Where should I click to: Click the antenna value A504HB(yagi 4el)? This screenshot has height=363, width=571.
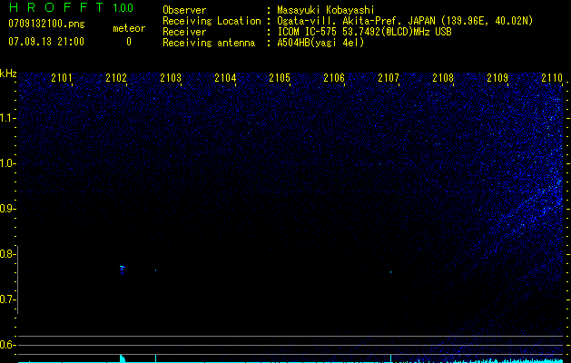pos(320,43)
